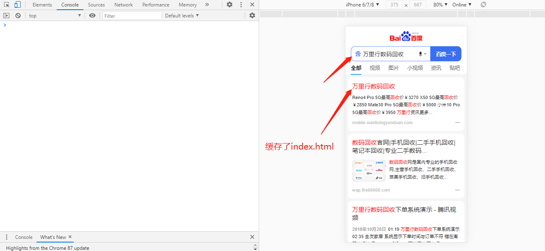The image size is (545, 251).
Task: Open more options for the lhs66666 result
Action: [x=458, y=190]
